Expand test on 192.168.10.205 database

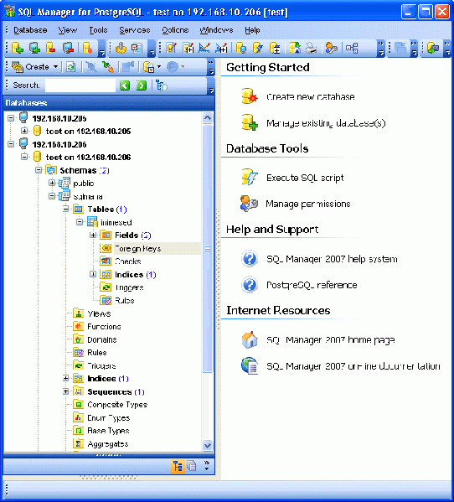(24, 131)
